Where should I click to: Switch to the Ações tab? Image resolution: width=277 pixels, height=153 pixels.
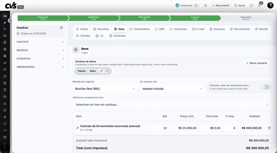[x=82, y=29]
